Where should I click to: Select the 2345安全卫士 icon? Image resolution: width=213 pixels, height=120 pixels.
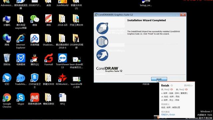(x=35, y=81)
